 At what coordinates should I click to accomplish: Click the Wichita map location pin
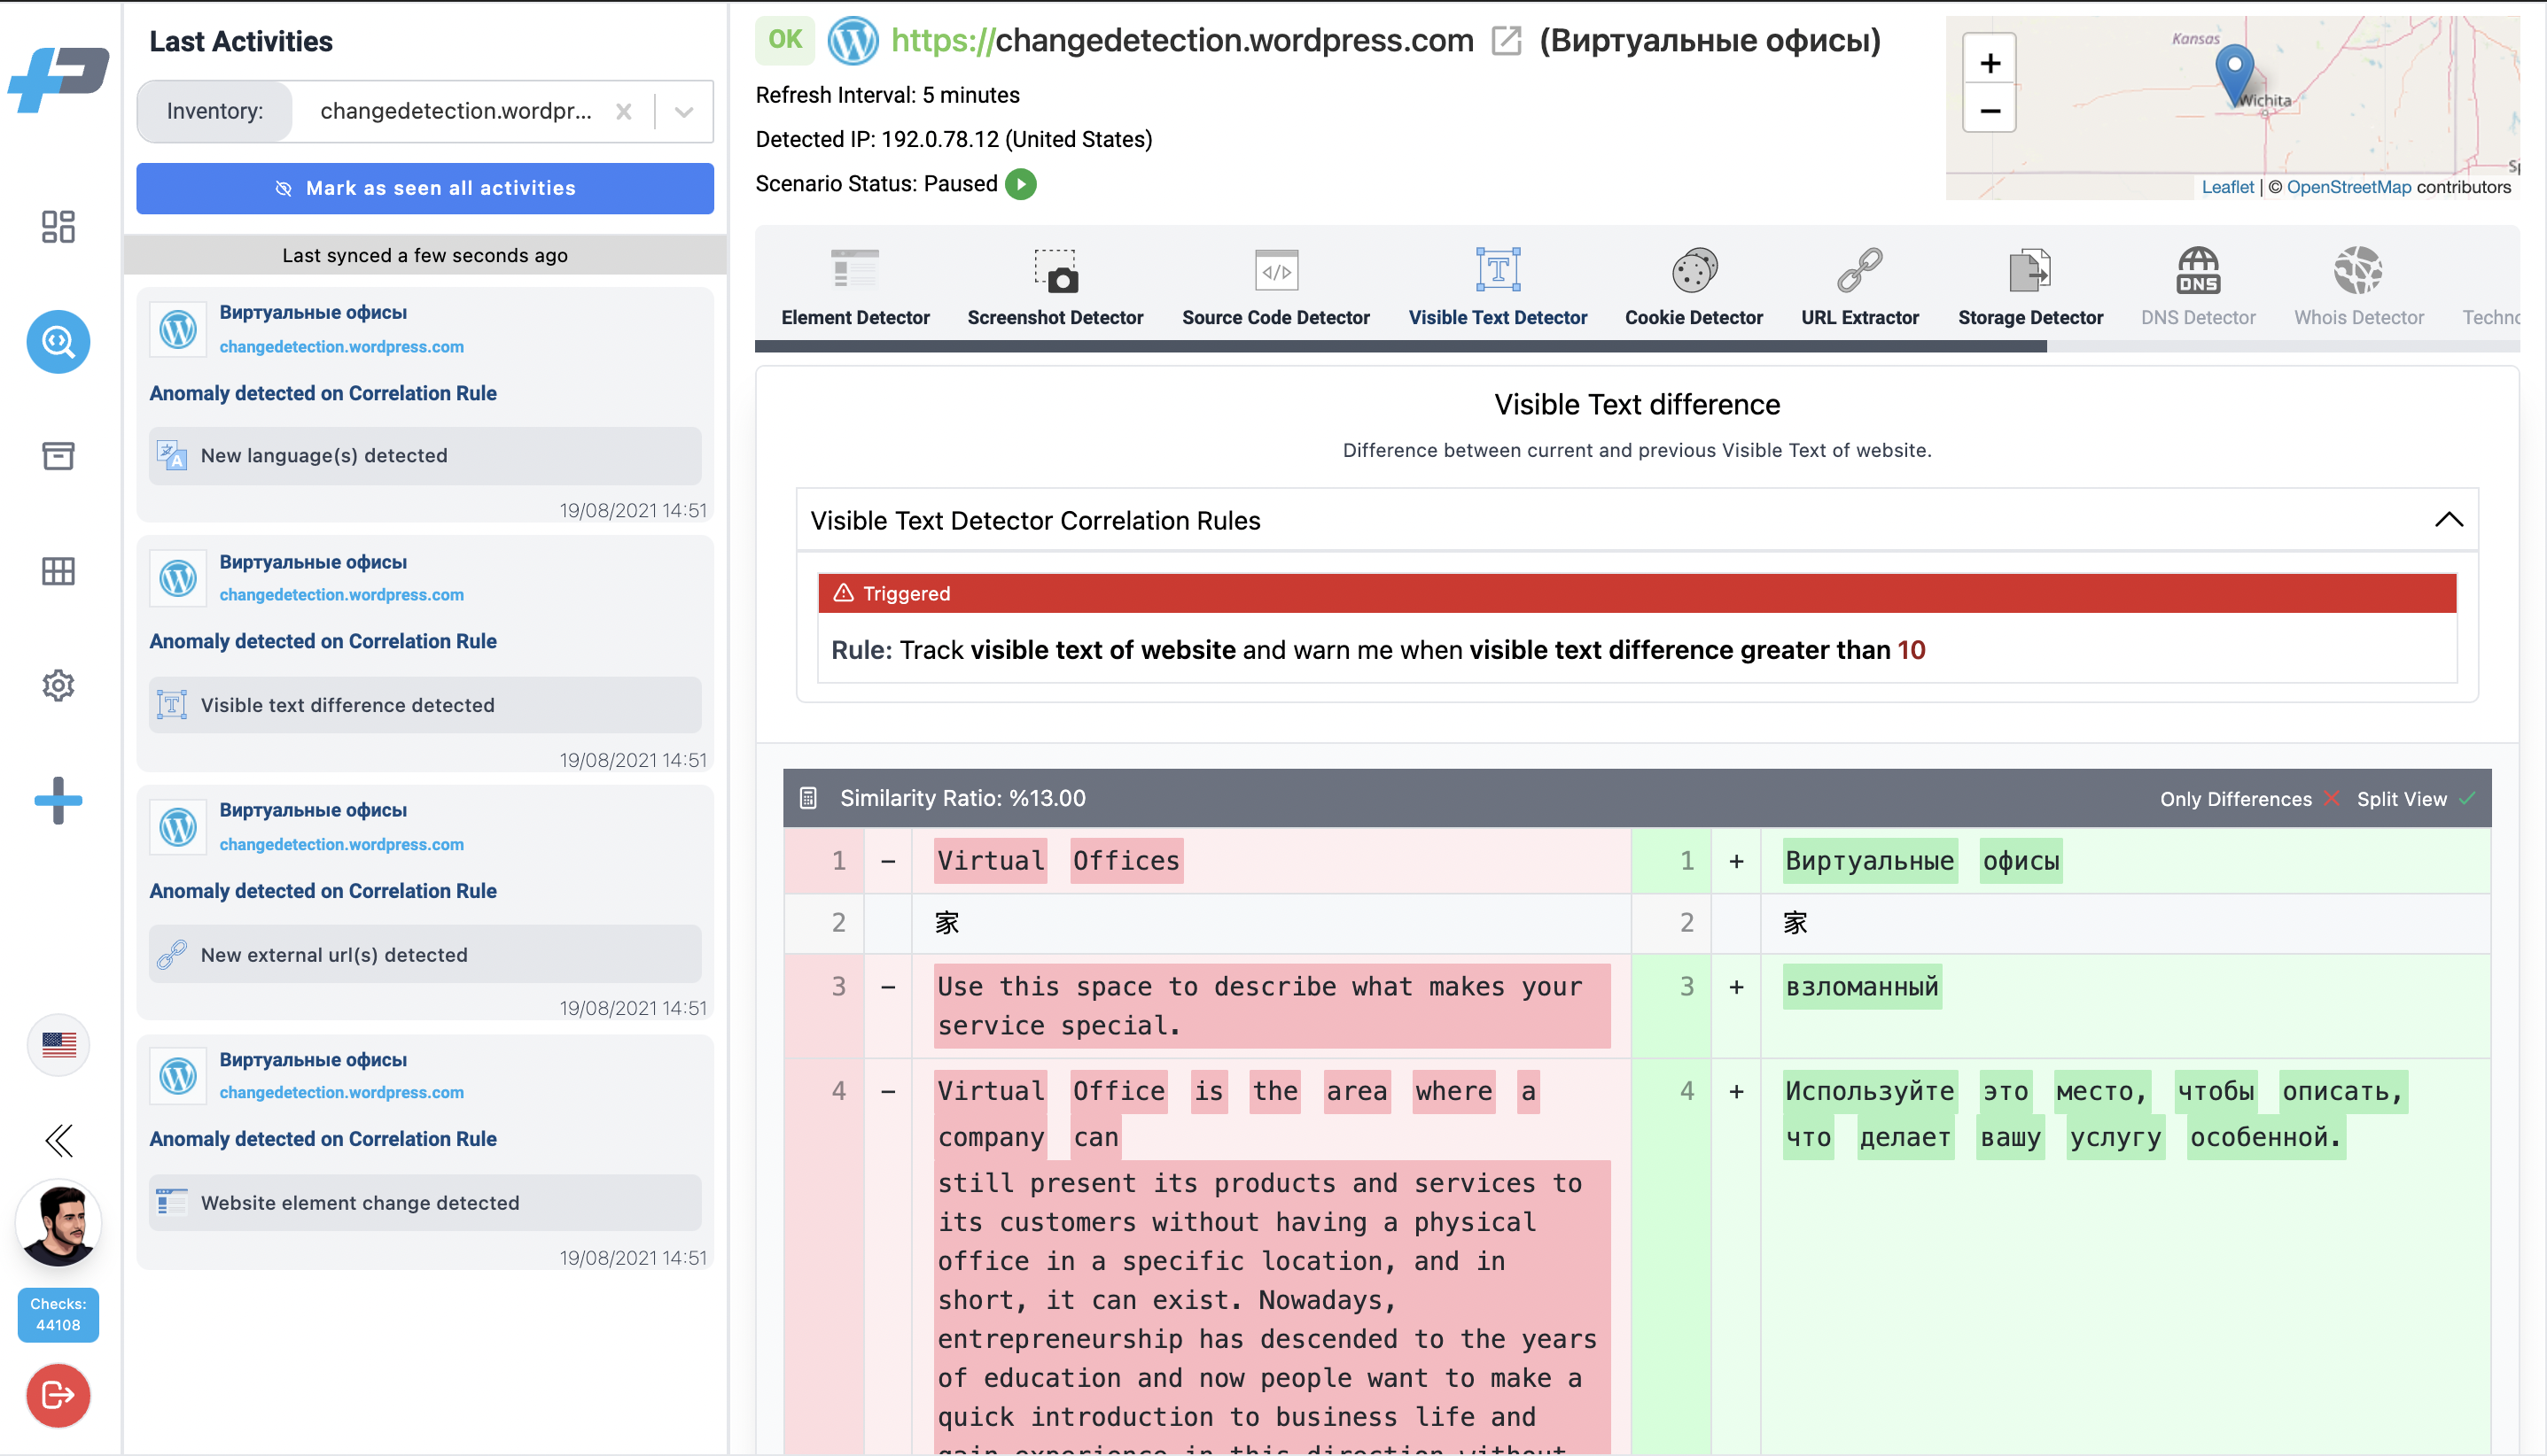pyautogui.click(x=2234, y=74)
